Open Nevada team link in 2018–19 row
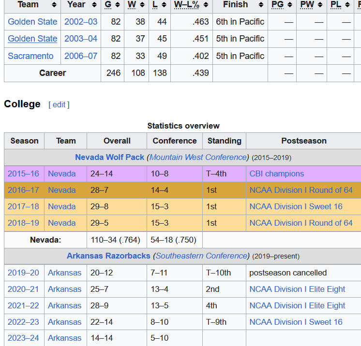The image size is (361, 346). coord(62,223)
